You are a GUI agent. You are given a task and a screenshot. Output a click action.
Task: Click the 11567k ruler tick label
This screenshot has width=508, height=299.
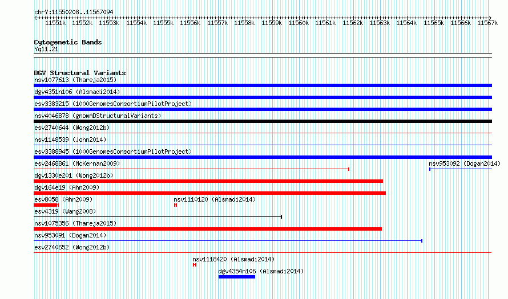(487, 23)
